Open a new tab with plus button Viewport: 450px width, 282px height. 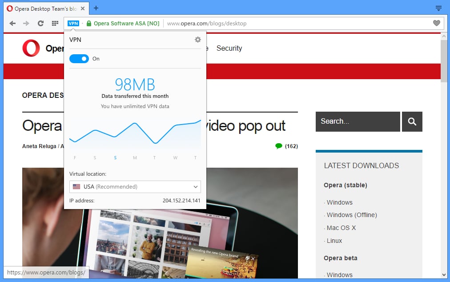point(96,8)
